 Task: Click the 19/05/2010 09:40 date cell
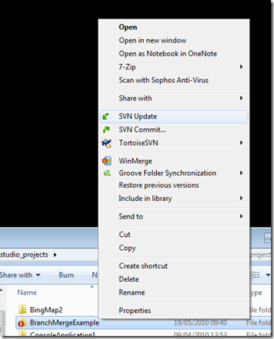tap(200, 323)
